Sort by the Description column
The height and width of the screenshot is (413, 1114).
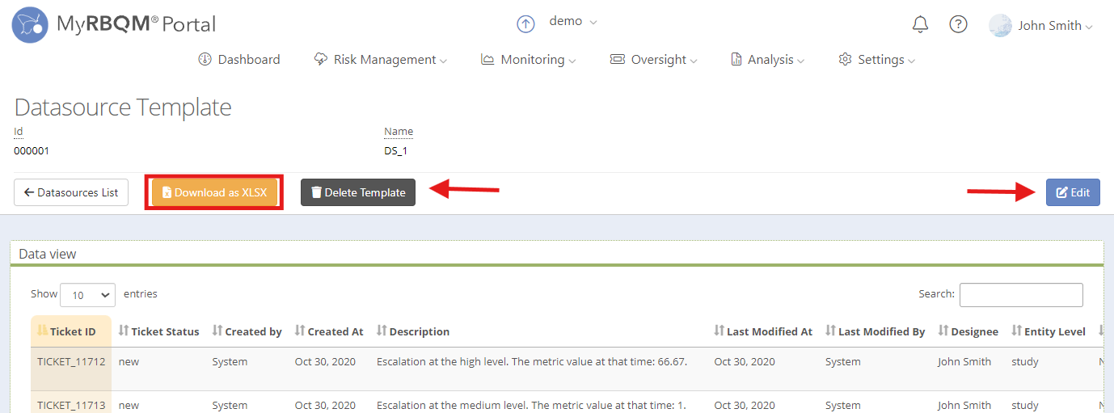[413, 331]
